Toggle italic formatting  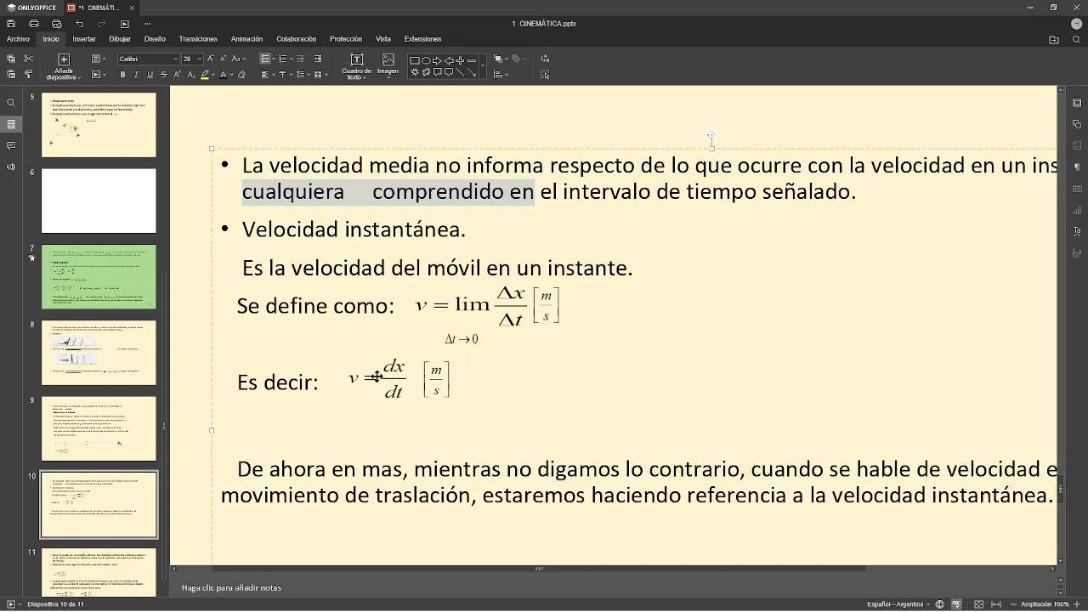[136, 75]
